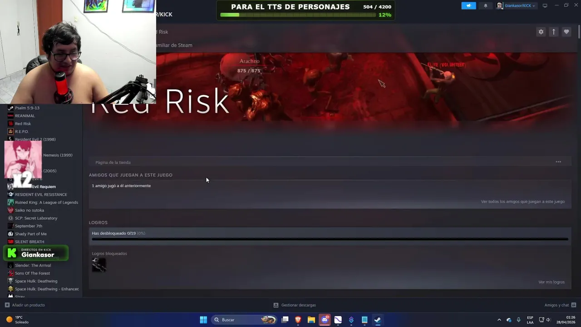Add Red Risk to favorites with heart icon

[x=566, y=32]
